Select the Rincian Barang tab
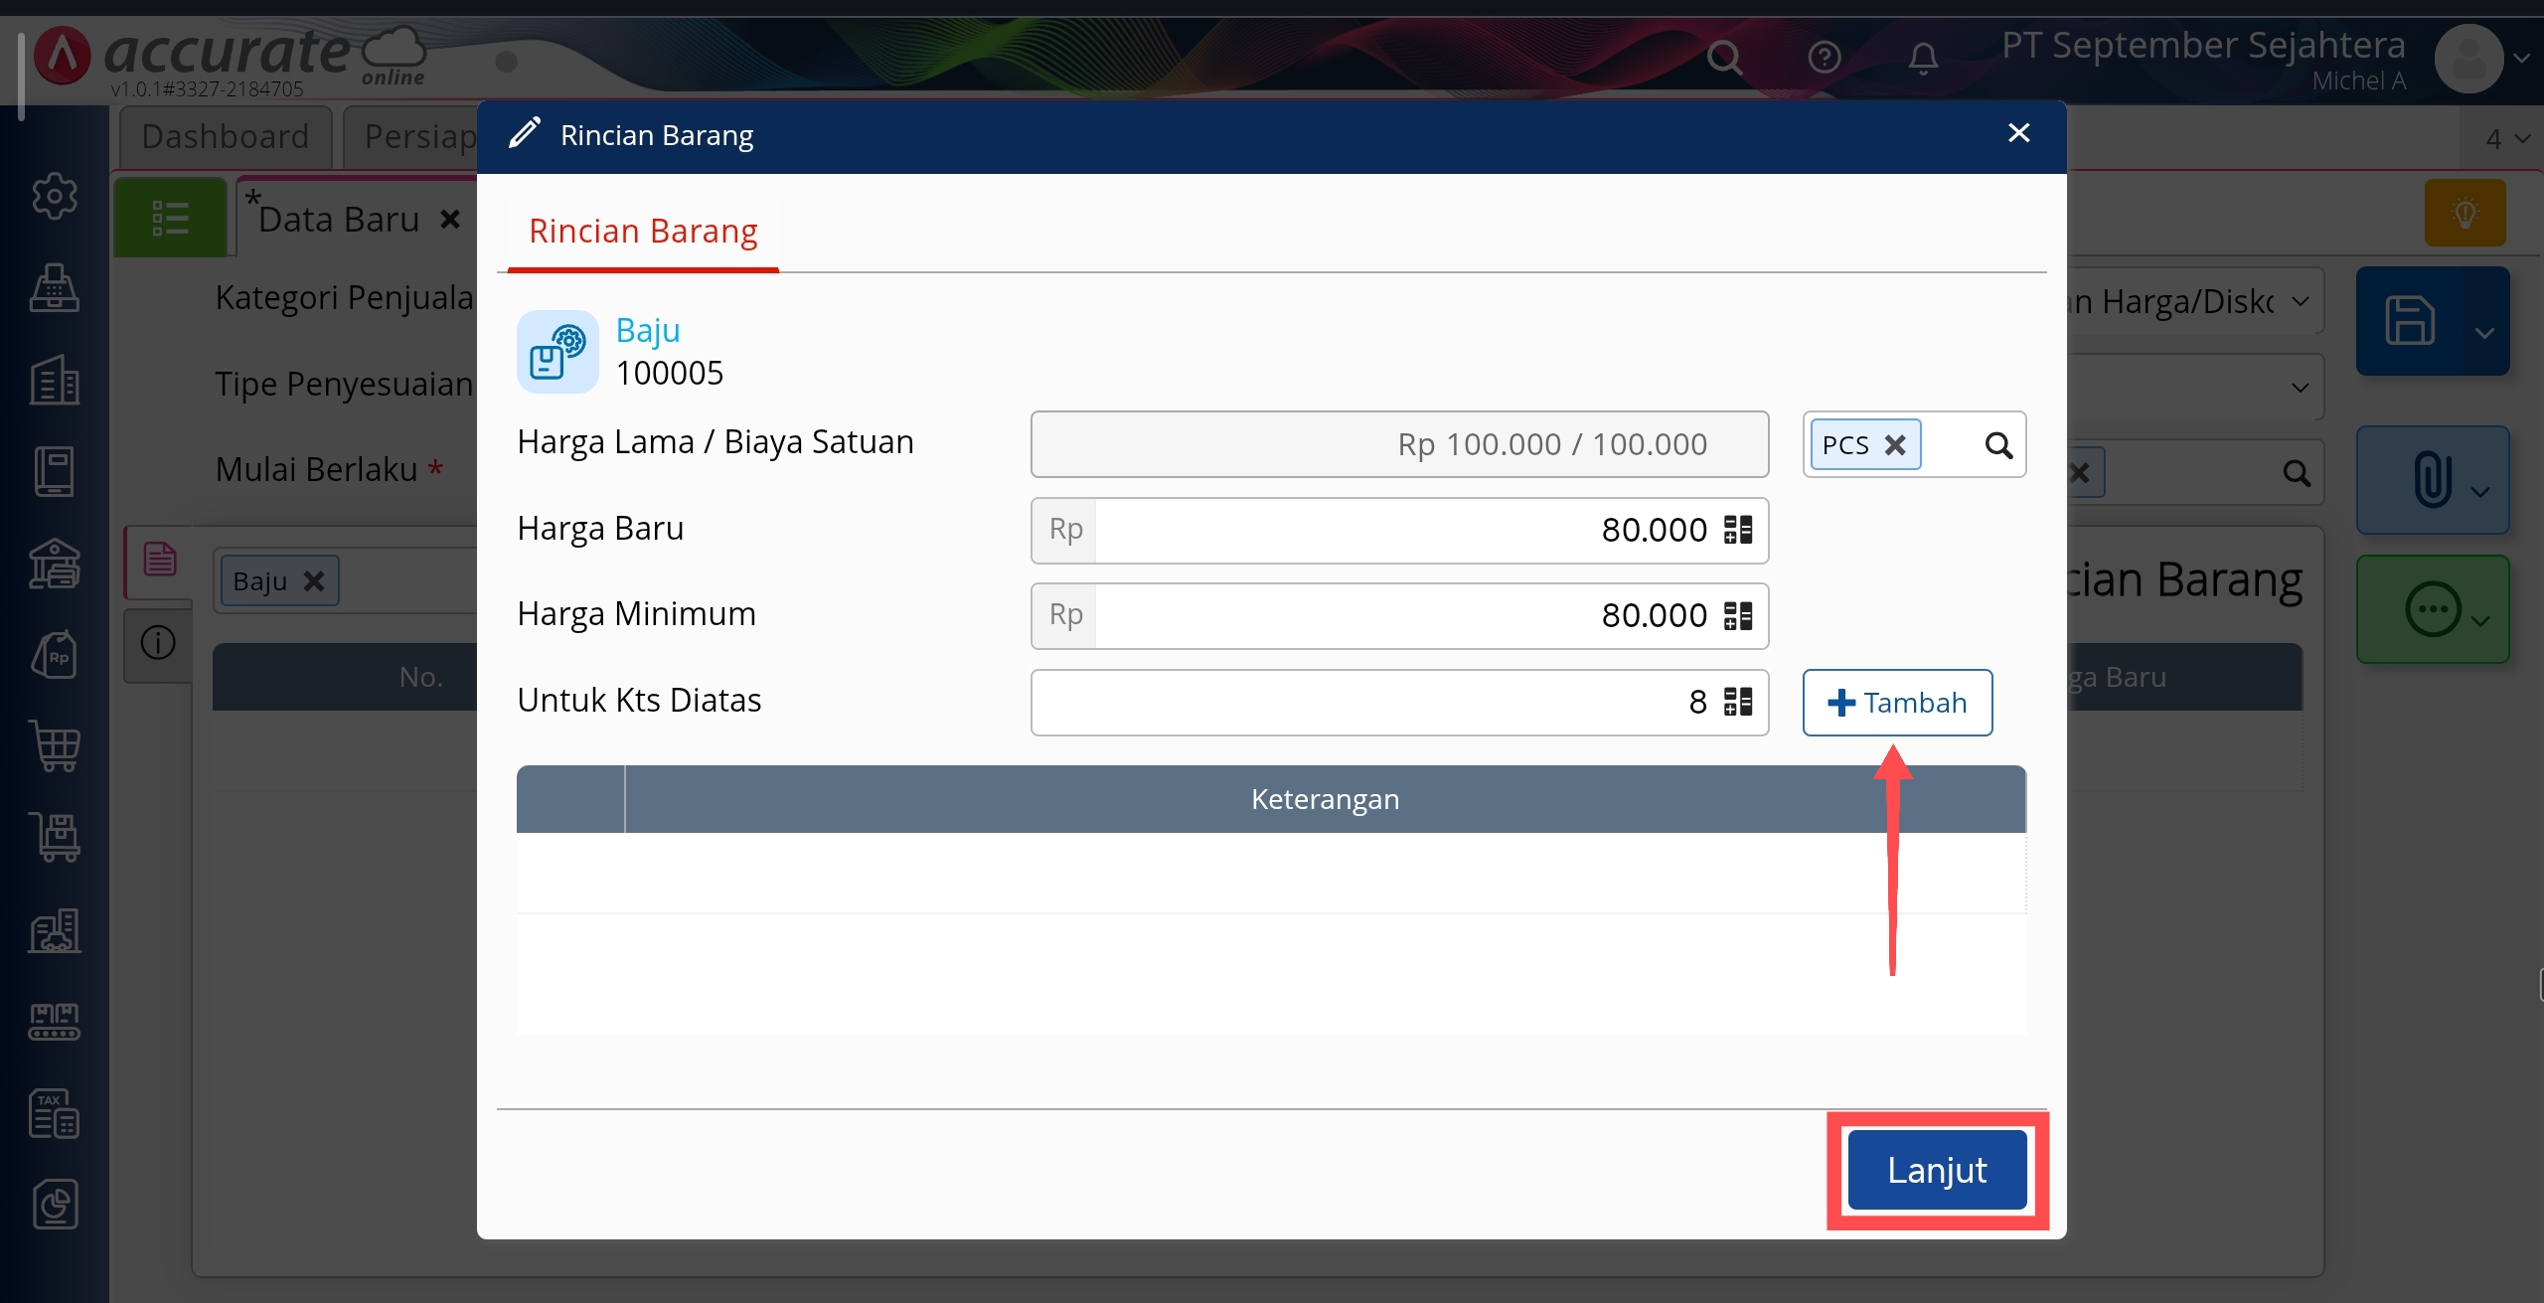2544x1303 pixels. 643,232
